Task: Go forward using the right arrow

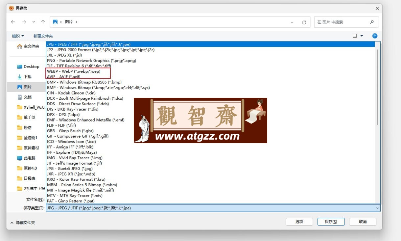Action: click(24, 22)
